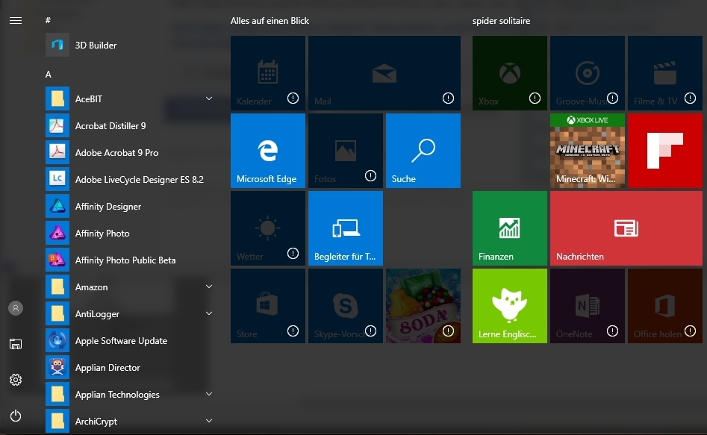The image size is (707, 435).
Task: Expand the ArchiCrypt folder chevron
Action: [209, 421]
